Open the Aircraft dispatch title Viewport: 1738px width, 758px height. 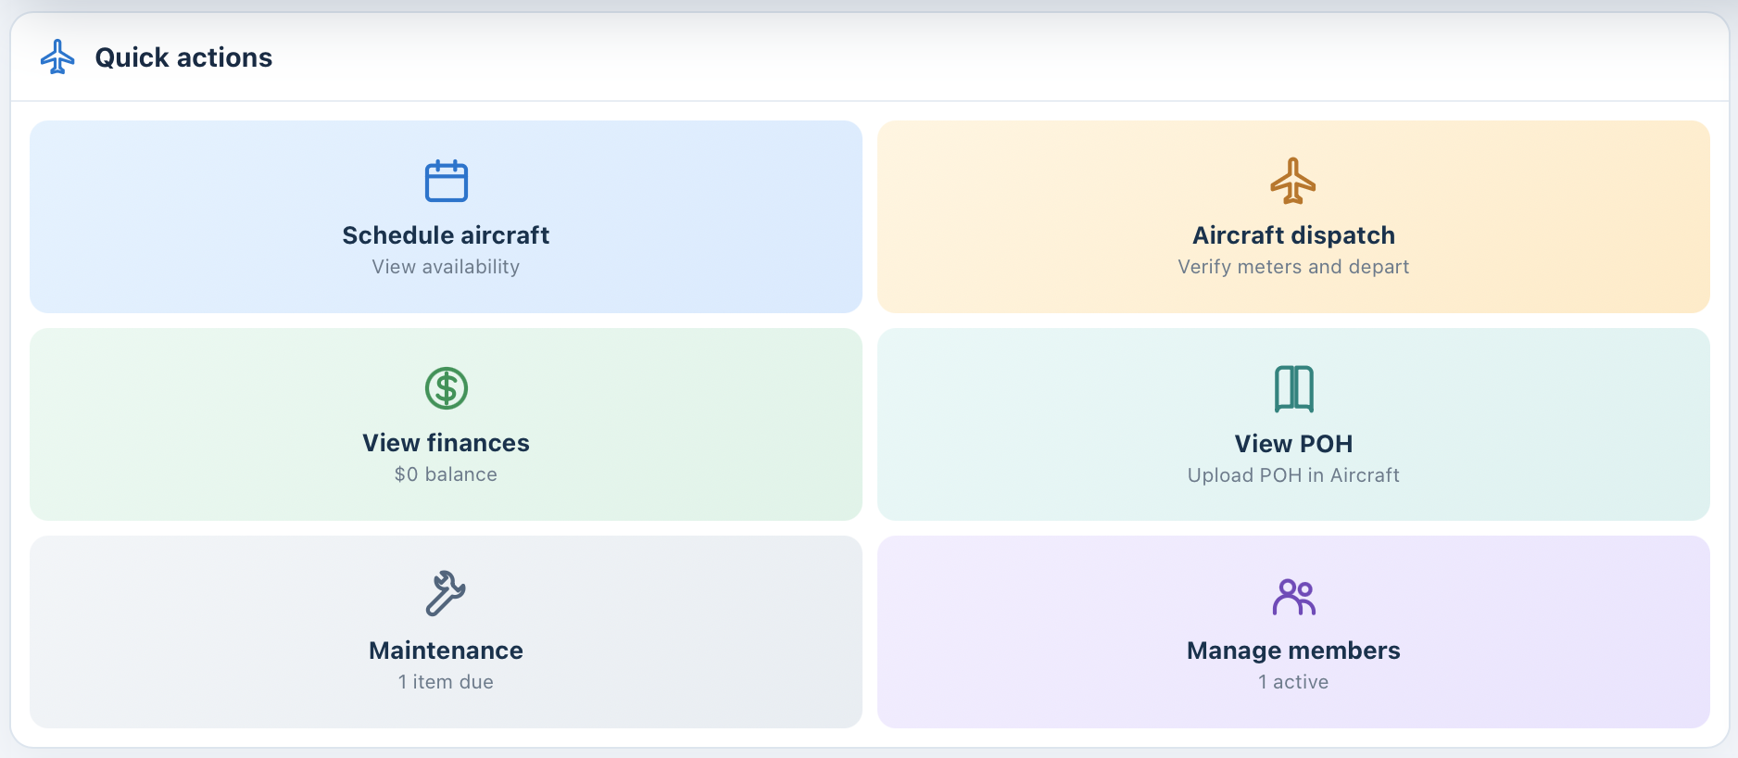point(1293,235)
